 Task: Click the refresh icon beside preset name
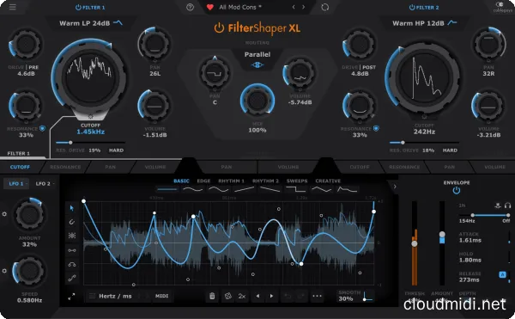point(324,7)
